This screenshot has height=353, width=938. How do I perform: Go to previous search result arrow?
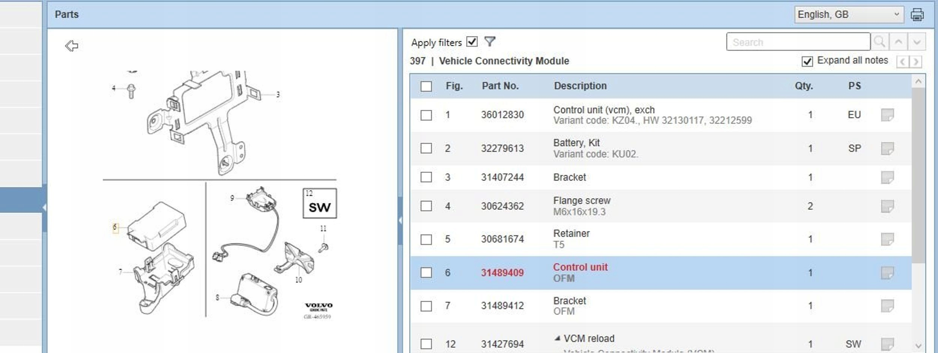[x=898, y=42]
